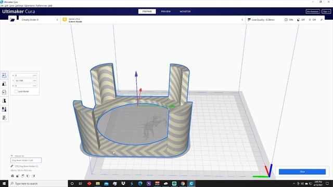Click the X position input field

26,75
